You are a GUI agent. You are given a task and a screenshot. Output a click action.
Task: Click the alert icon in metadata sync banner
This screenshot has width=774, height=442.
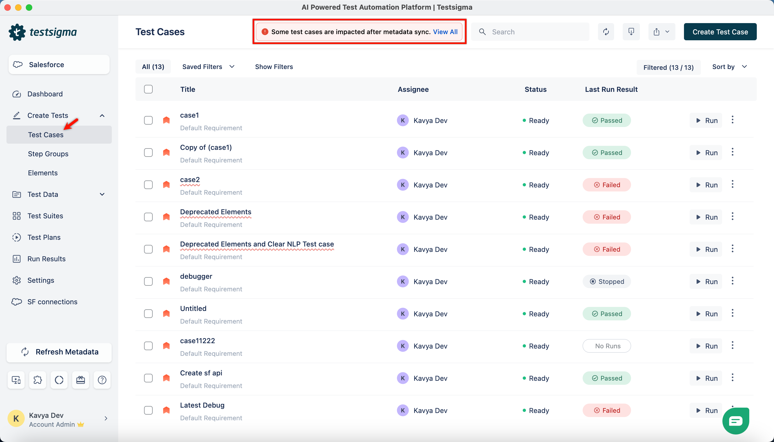[265, 32]
